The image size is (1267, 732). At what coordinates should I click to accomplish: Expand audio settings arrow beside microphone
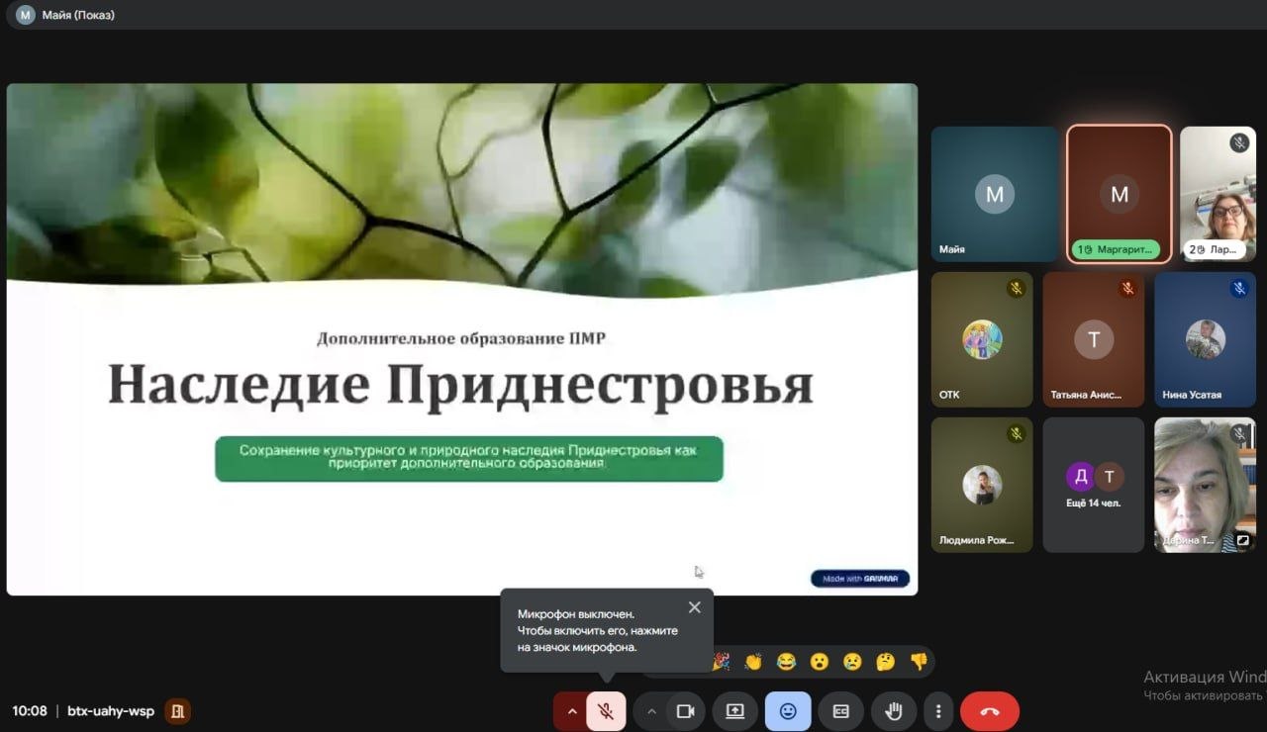pyautogui.click(x=570, y=711)
